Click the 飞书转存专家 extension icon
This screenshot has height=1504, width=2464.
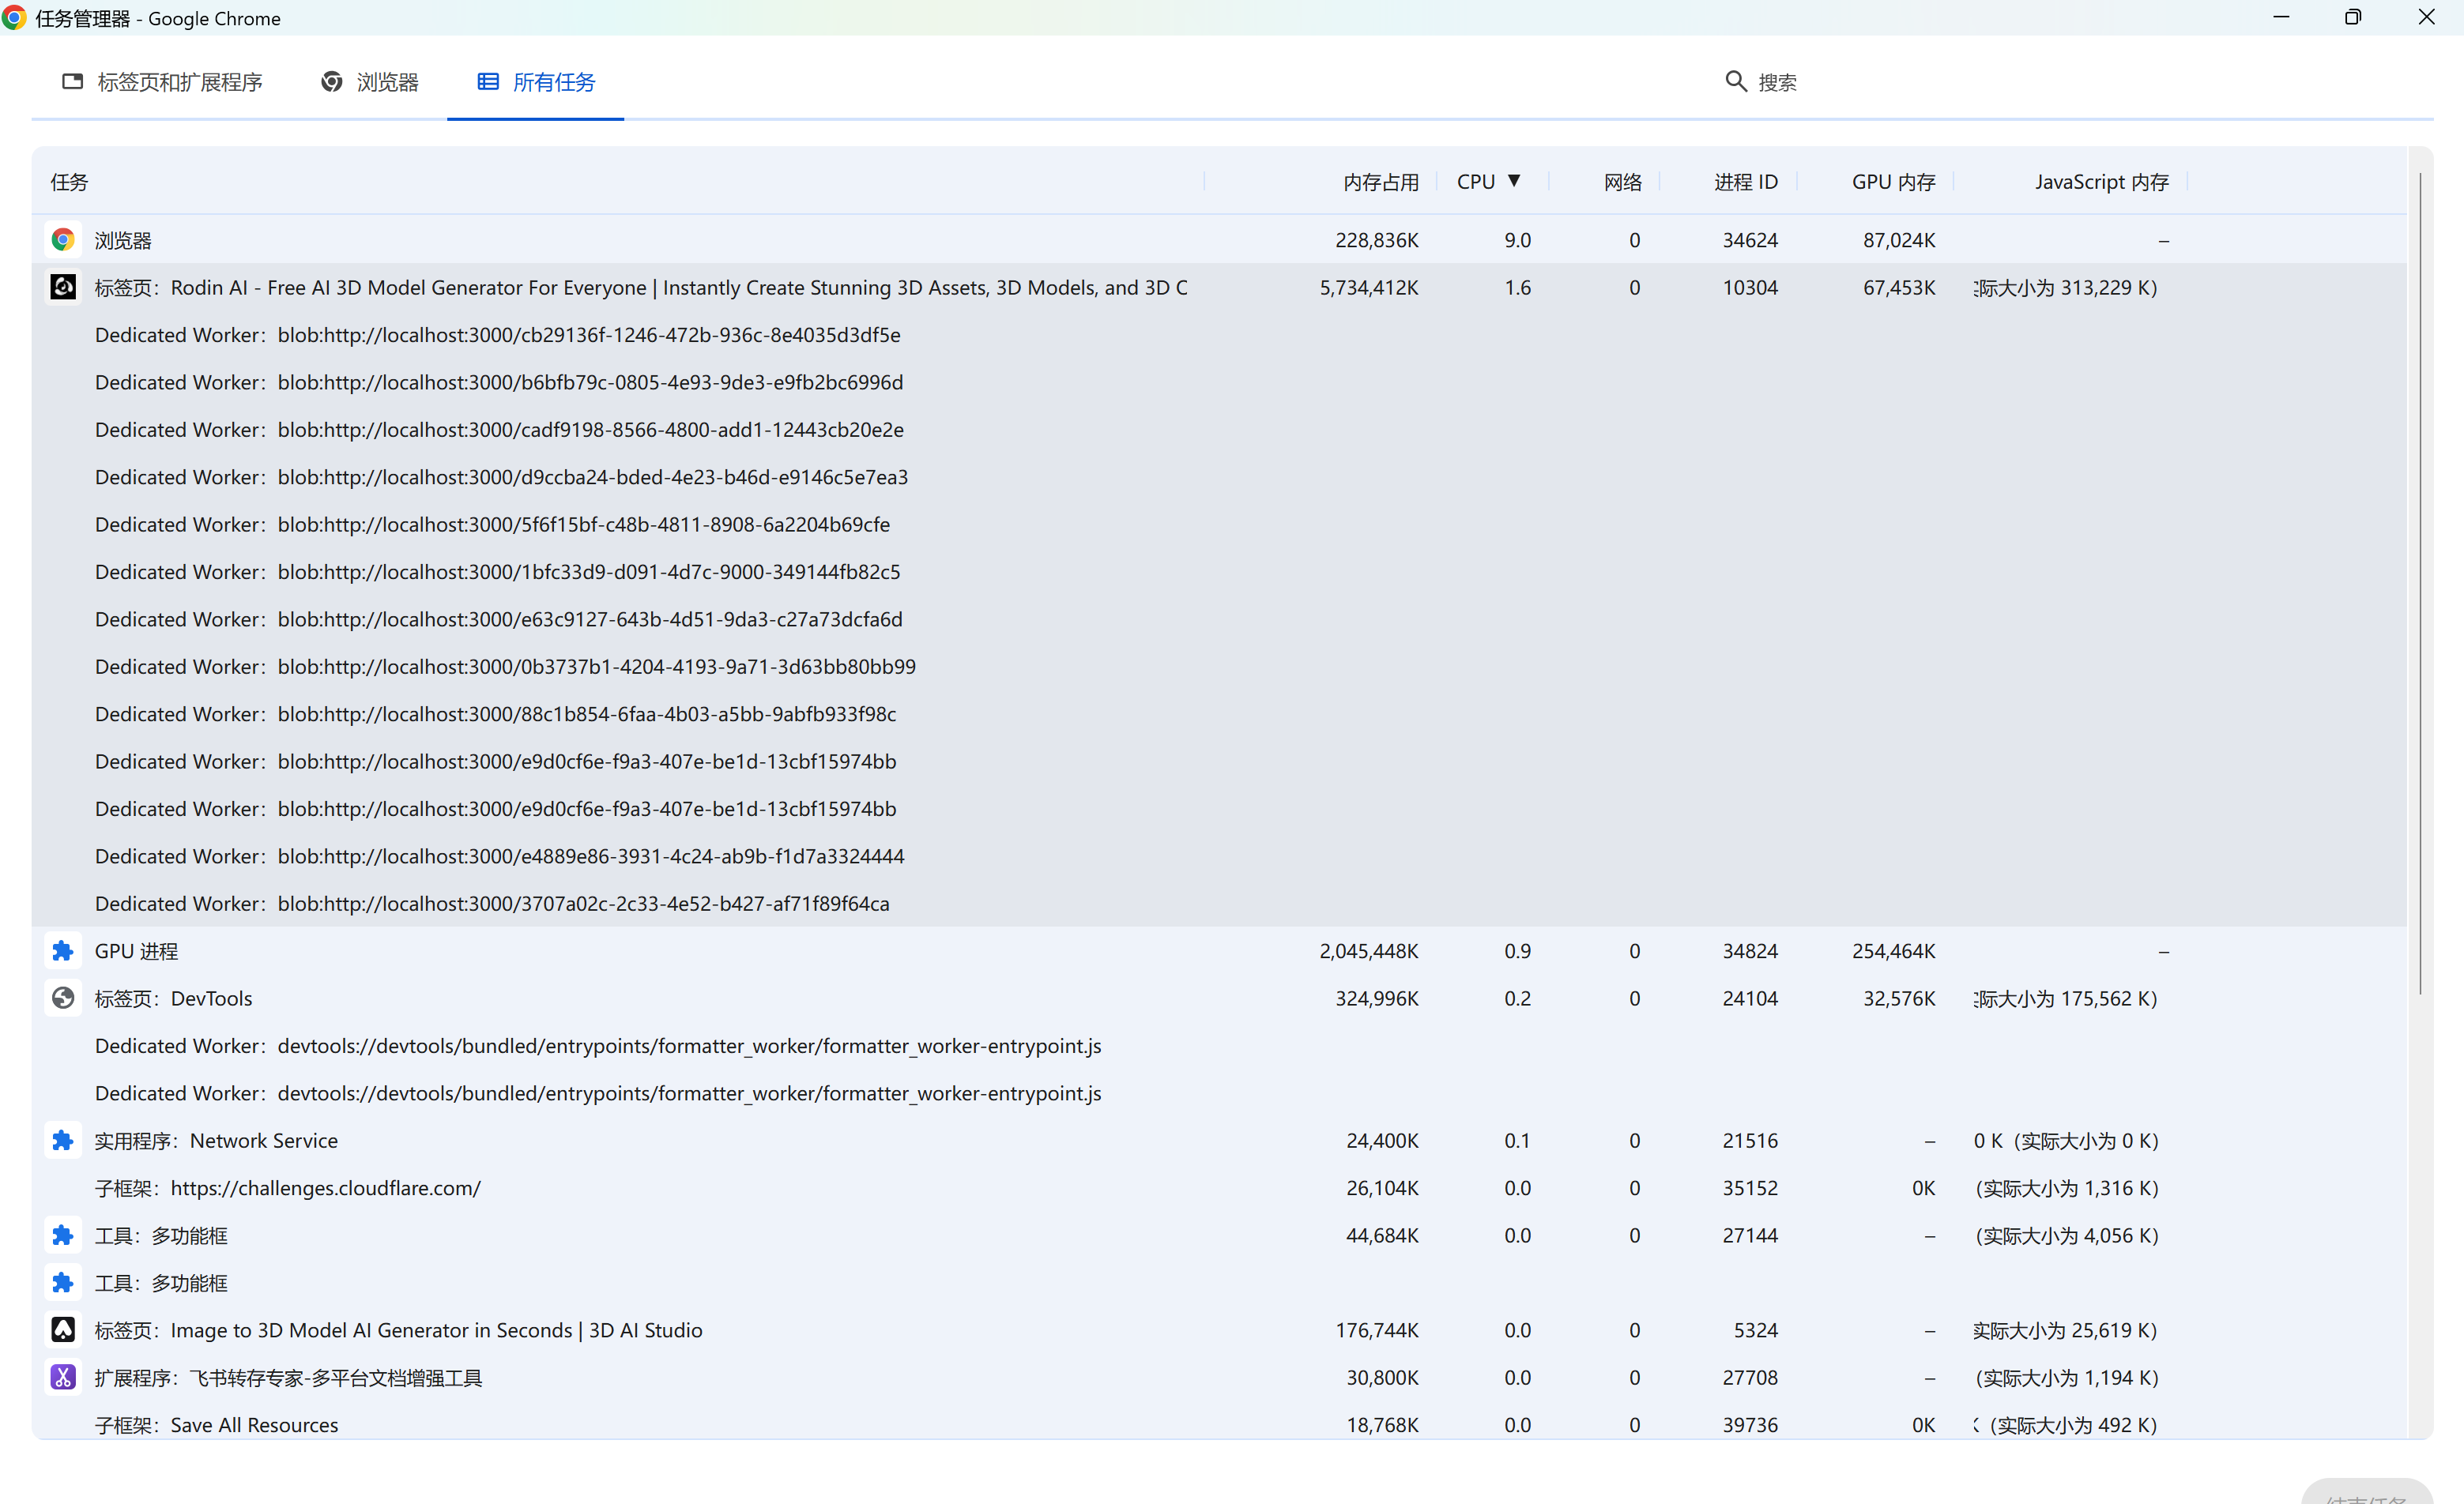pos(63,1378)
